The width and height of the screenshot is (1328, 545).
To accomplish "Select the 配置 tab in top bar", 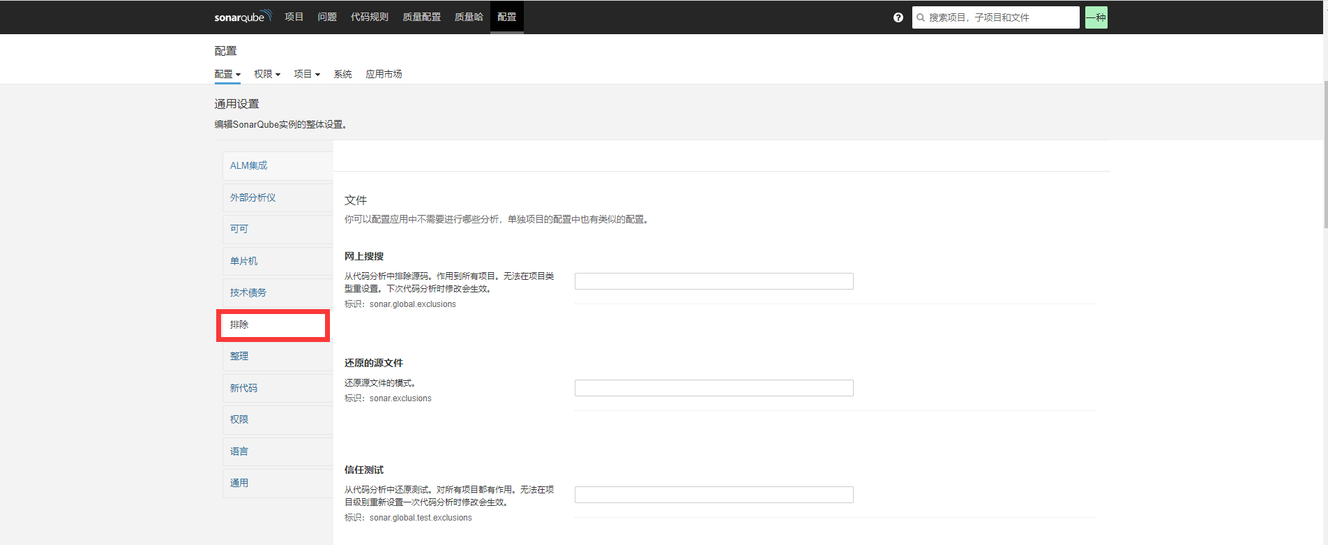I will point(507,17).
